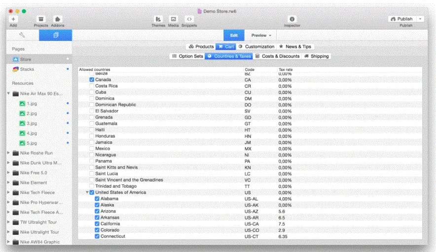The image size is (436, 252).
Task: Click the Publish button
Action: (x=402, y=19)
